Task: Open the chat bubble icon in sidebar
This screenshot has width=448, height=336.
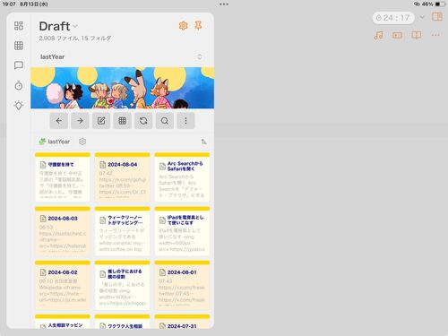Action: [19, 65]
